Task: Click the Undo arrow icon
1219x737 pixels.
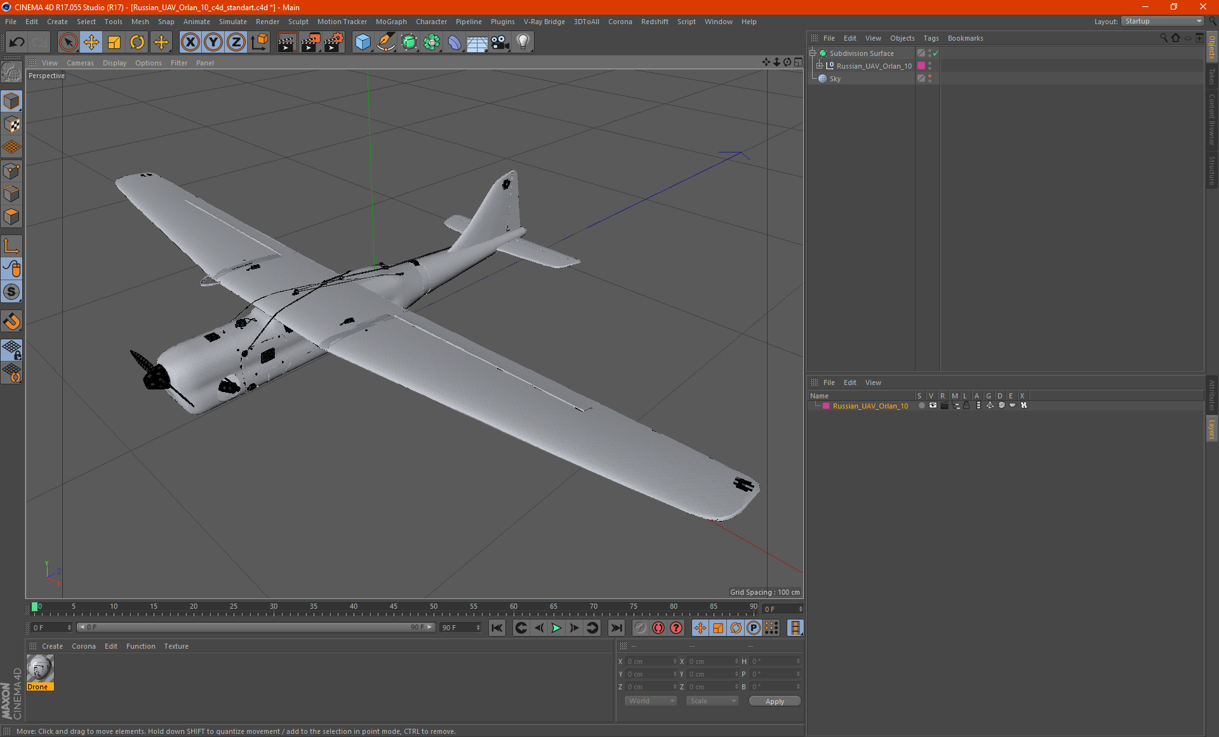Action: [17, 42]
